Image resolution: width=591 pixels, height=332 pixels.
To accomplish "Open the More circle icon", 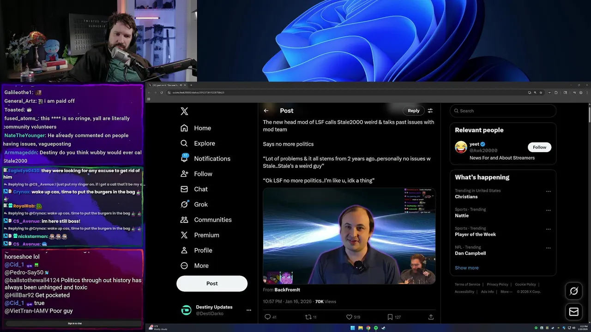I will click(184, 266).
